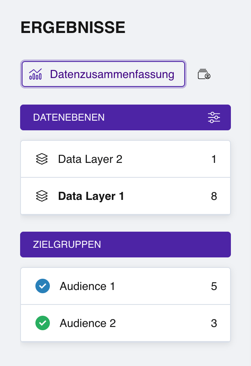Open the Datenzusammenfassung button
The height and width of the screenshot is (366, 251).
click(x=103, y=74)
